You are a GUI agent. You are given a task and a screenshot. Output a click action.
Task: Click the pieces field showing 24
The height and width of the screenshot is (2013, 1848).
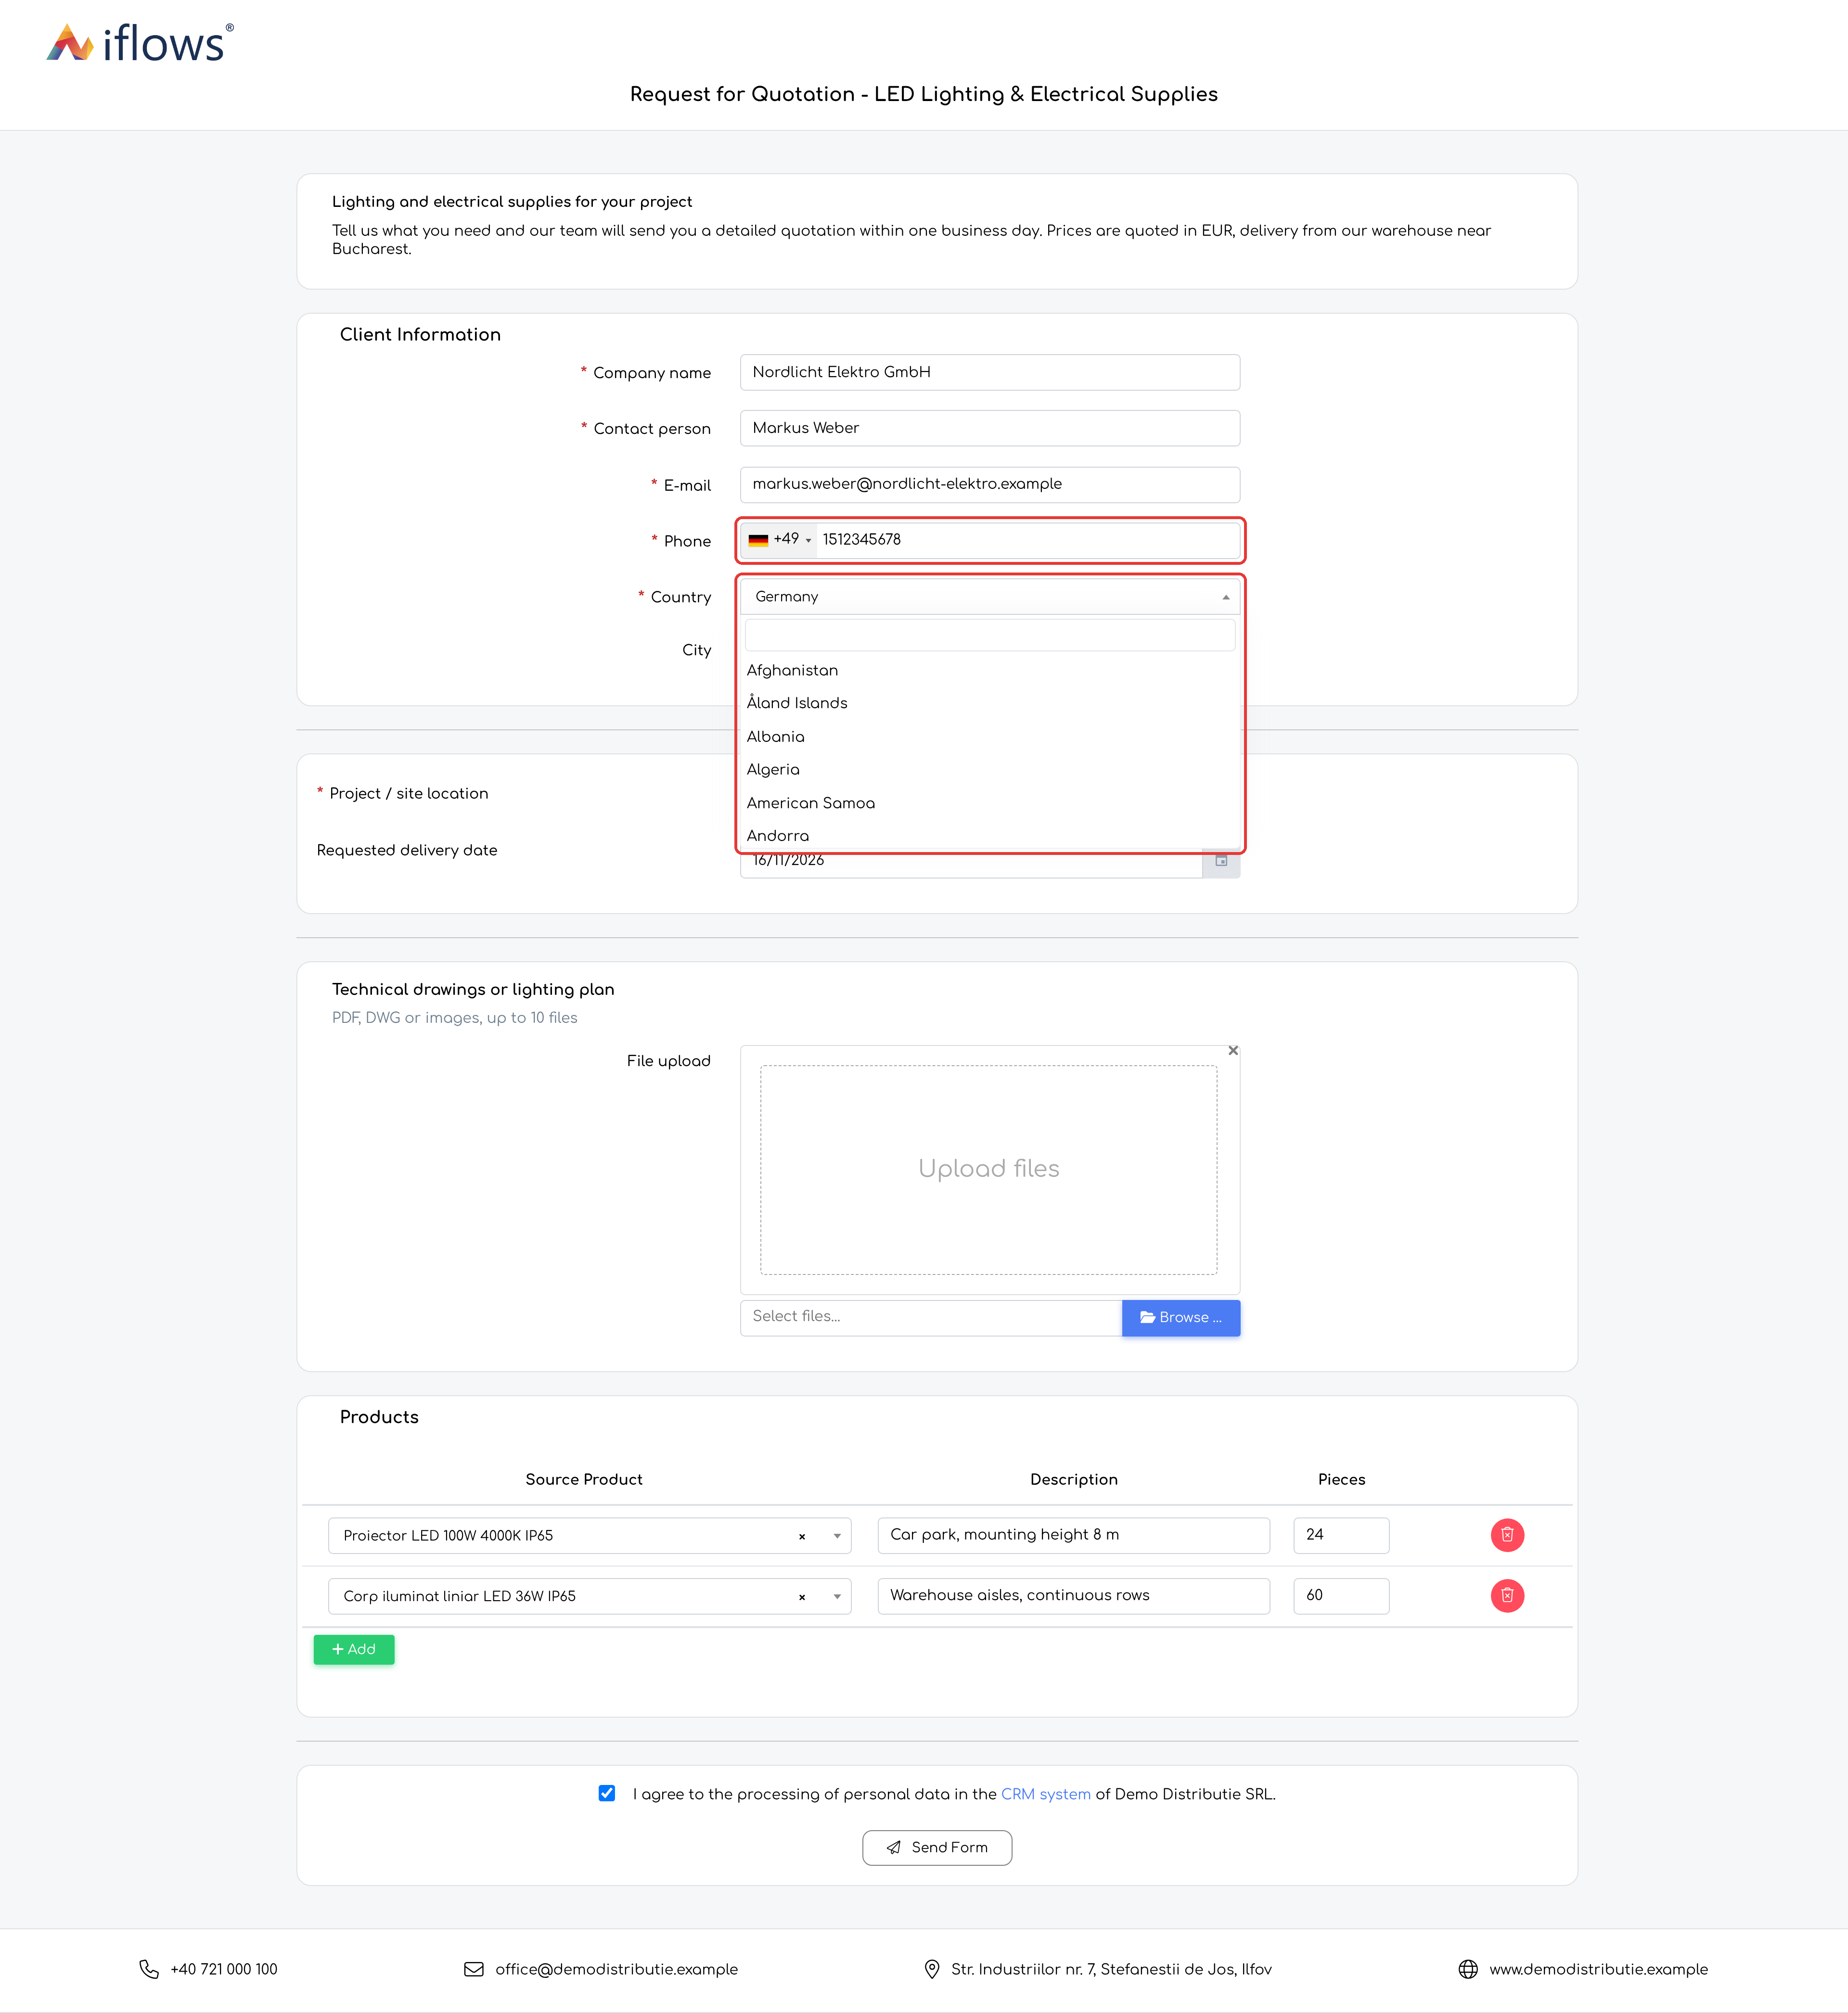[x=1341, y=1535]
